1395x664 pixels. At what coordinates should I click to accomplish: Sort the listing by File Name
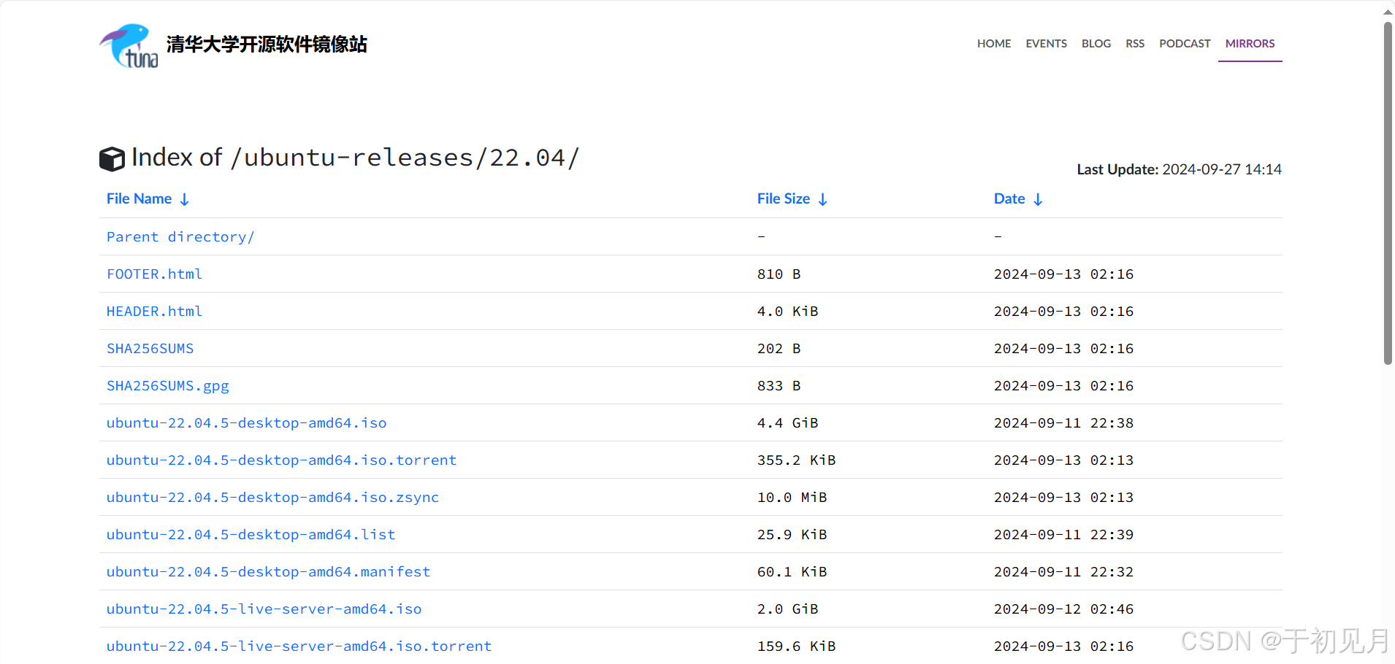pyautogui.click(x=139, y=198)
